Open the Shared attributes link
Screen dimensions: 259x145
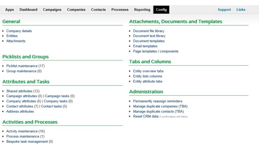[19, 91]
